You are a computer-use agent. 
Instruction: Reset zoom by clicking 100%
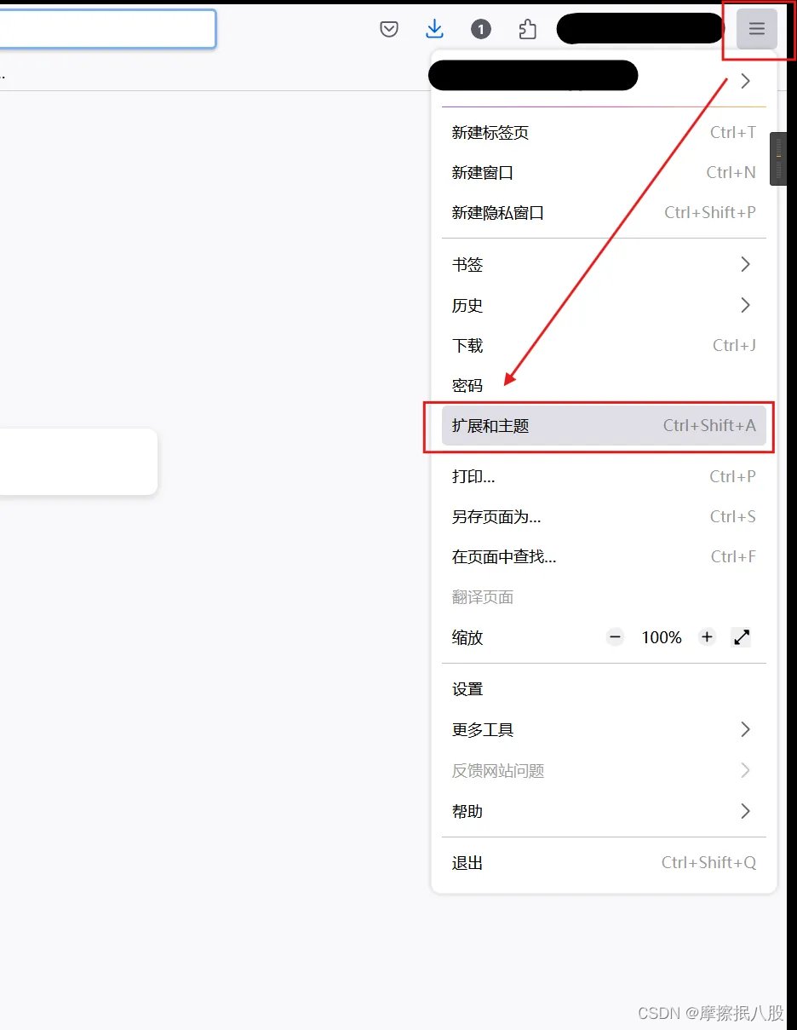(x=662, y=637)
